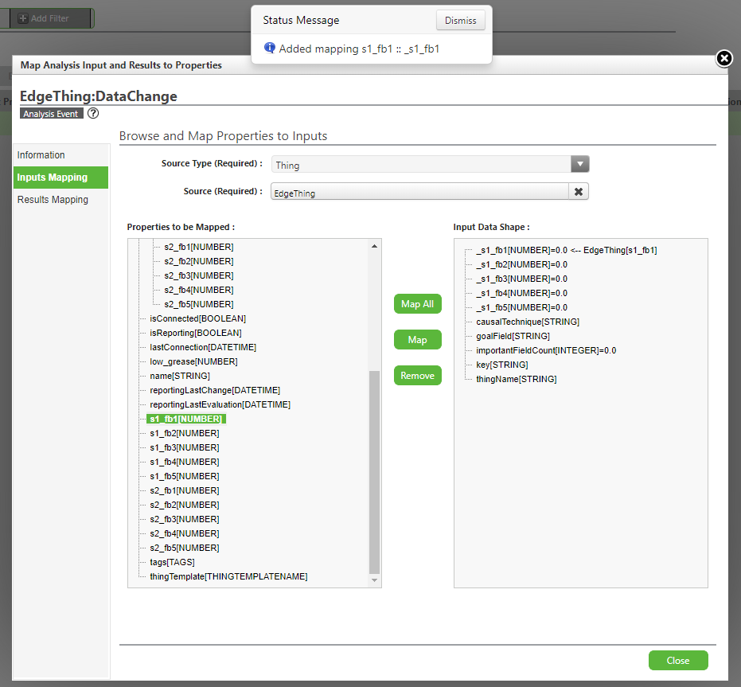Open the Results Mapping tab
The width and height of the screenshot is (741, 687).
click(x=53, y=200)
